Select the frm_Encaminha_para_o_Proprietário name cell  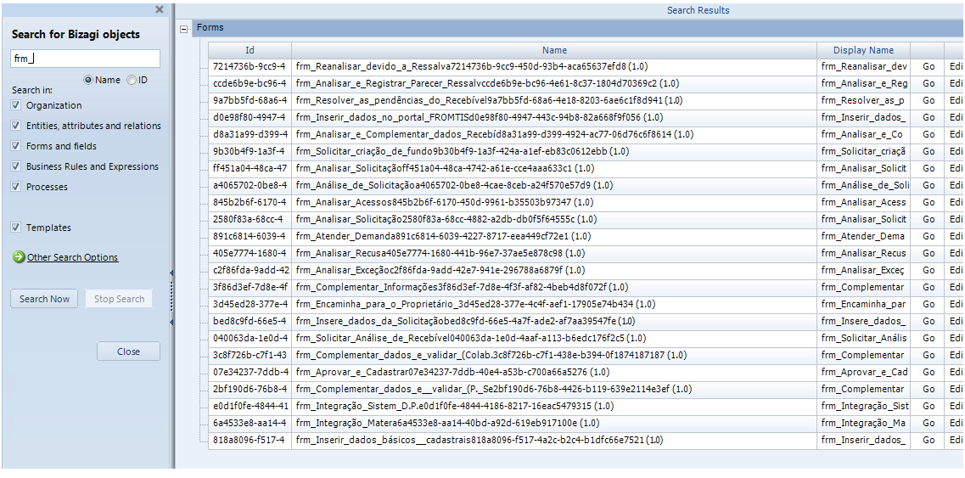554,304
